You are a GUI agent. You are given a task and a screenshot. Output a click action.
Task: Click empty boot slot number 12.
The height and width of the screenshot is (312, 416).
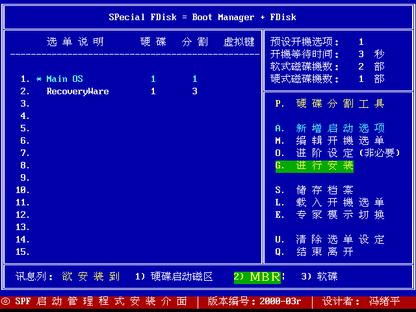pyautogui.click(x=23, y=215)
